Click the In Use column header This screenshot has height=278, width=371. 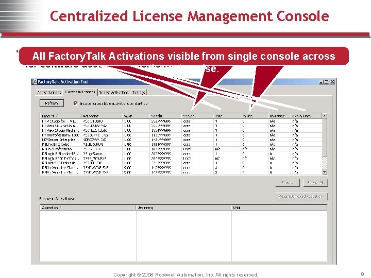pos(255,116)
